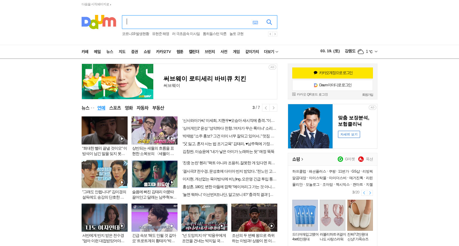The width and height of the screenshot is (459, 246).
Task: Play the 울지마 희도야 video
Action: [x=172, y=182]
